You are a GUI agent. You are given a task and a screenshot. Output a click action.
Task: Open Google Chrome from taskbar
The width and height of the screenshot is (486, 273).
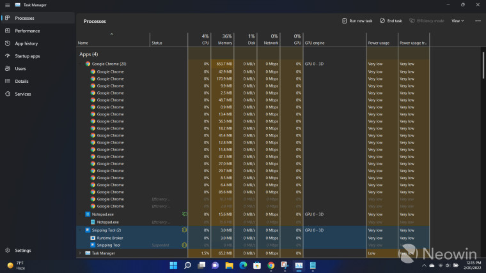coord(271,265)
